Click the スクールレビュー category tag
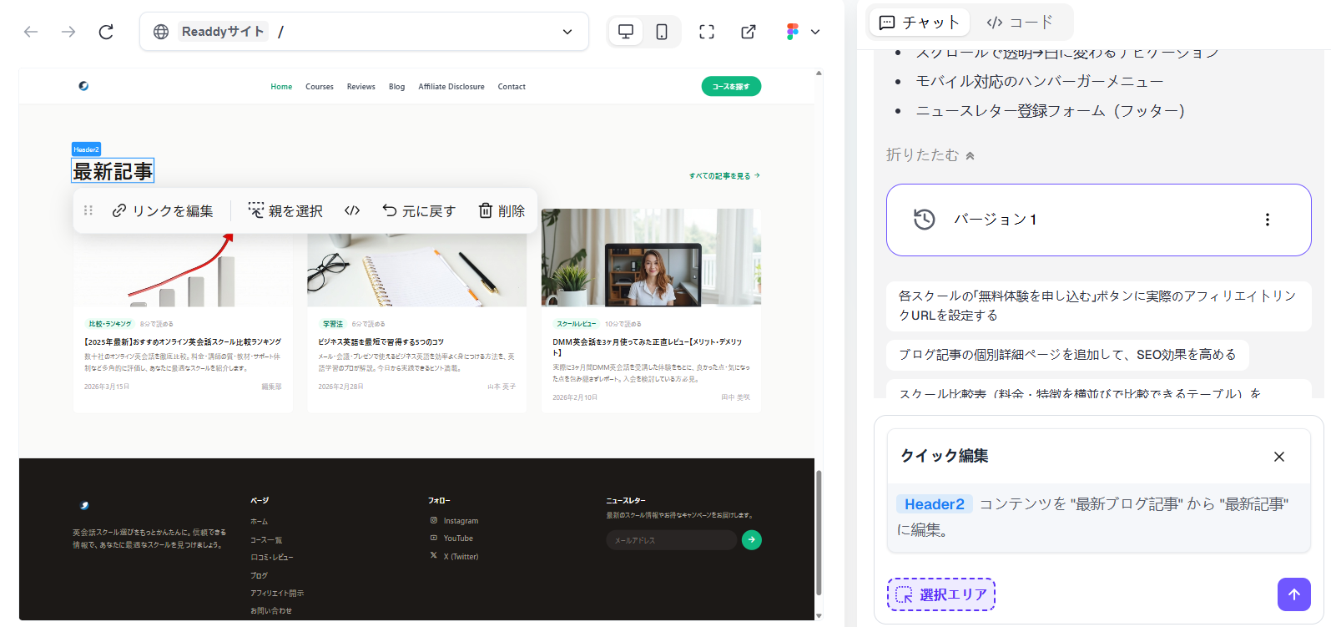 [576, 323]
